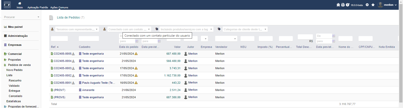Open order CO2405-0002 link
Viewport: 403px width, 108px height.
point(63,75)
